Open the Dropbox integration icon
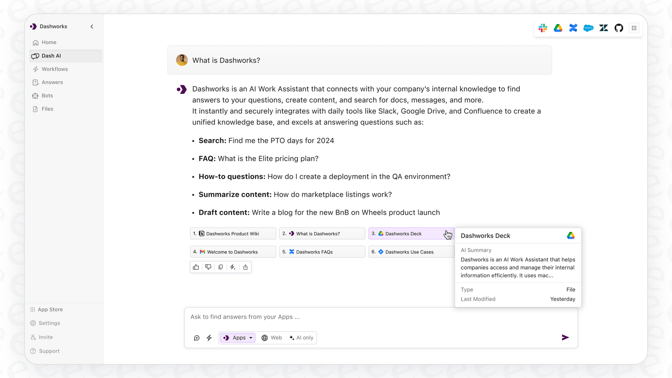The height and width of the screenshot is (378, 672). [x=573, y=28]
